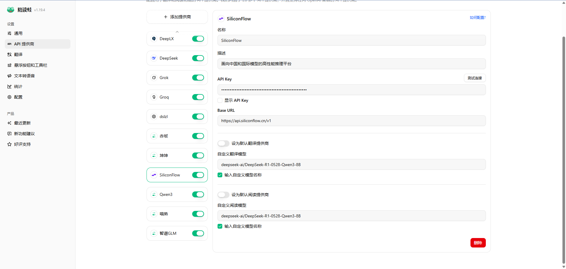Click the frog logo of 陪读蛙
The height and width of the screenshot is (269, 566).
(11, 10)
